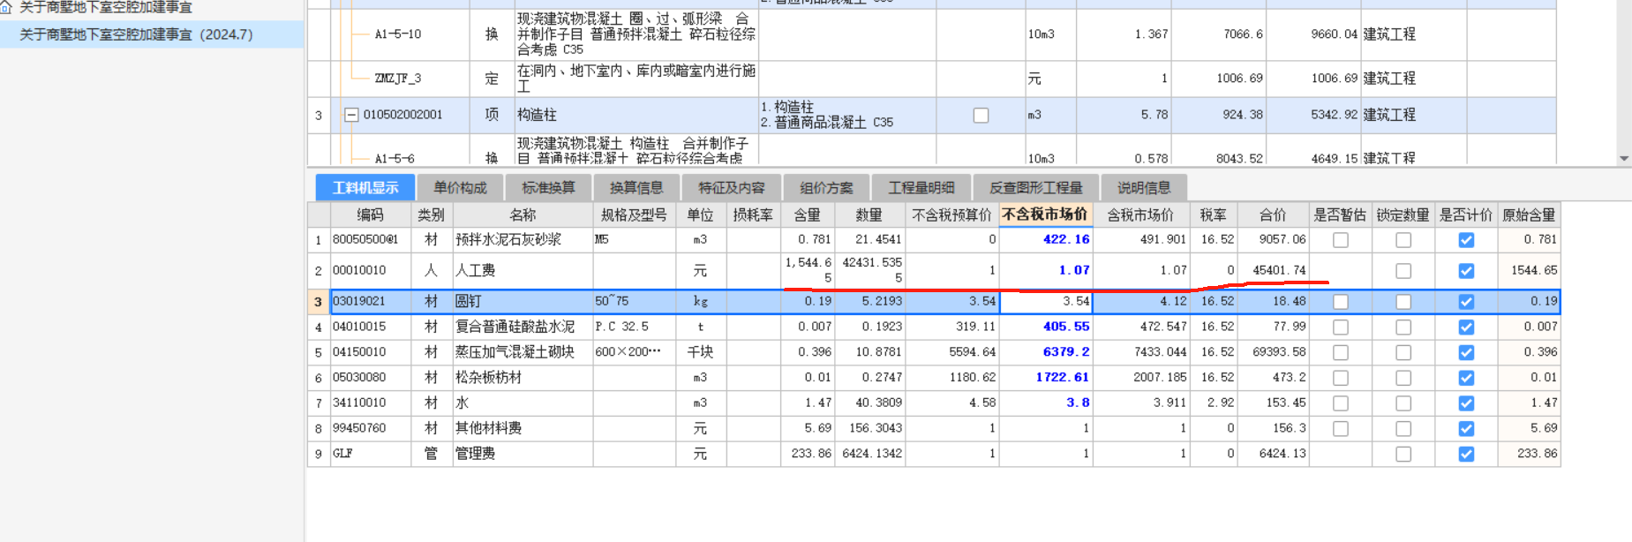The width and height of the screenshot is (1632, 542).
Task: Select the 构造柱 item total 5342.92
Action: 1315,115
